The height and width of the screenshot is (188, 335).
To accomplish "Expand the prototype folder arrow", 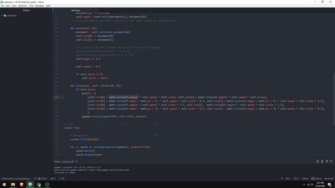I will tap(2, 16).
